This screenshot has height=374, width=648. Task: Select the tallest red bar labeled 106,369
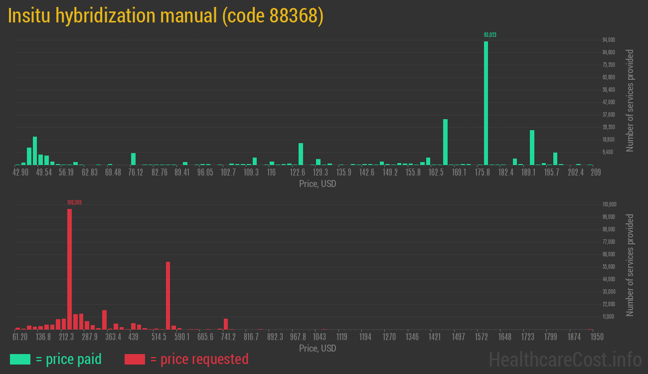70,269
